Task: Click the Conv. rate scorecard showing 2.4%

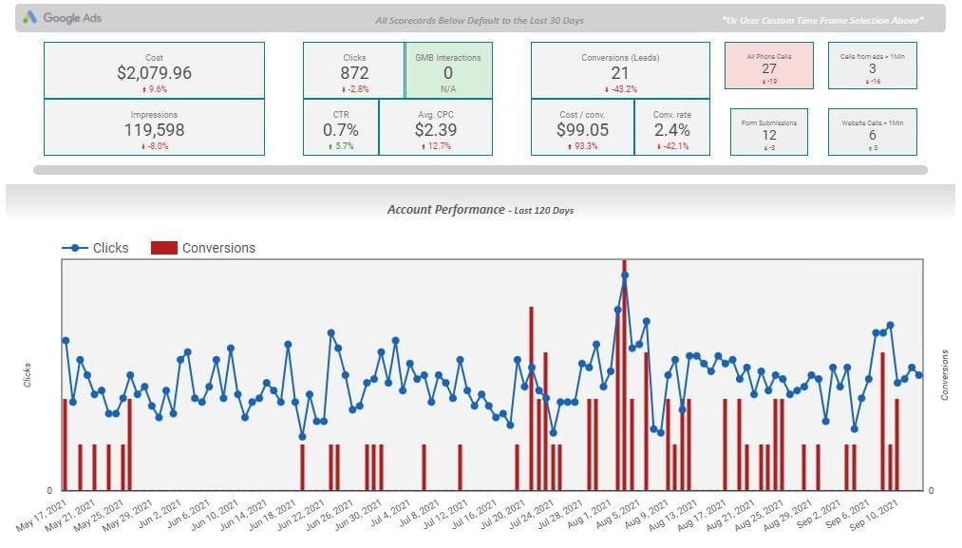Action: (671, 127)
